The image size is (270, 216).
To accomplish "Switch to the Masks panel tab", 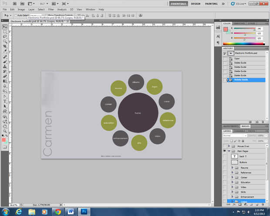I will pyautogui.click(x=245, y=126).
